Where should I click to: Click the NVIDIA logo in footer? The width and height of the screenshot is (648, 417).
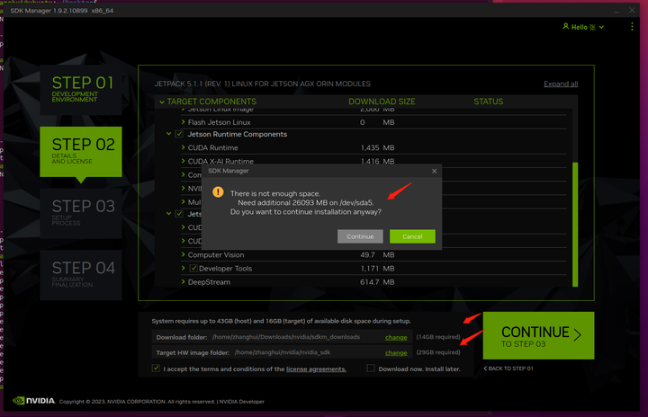[34, 401]
